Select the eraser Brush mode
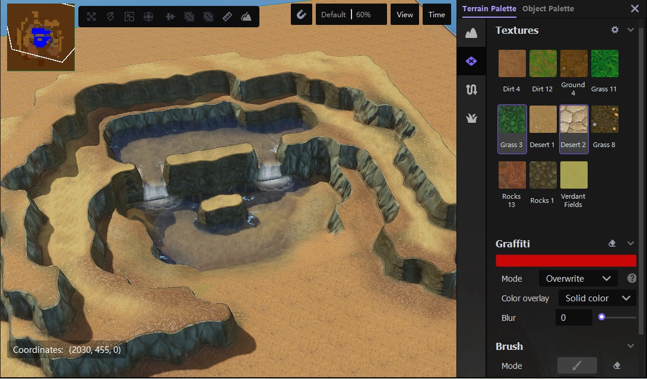Viewport: 647px width, 379px height. pyautogui.click(x=617, y=365)
